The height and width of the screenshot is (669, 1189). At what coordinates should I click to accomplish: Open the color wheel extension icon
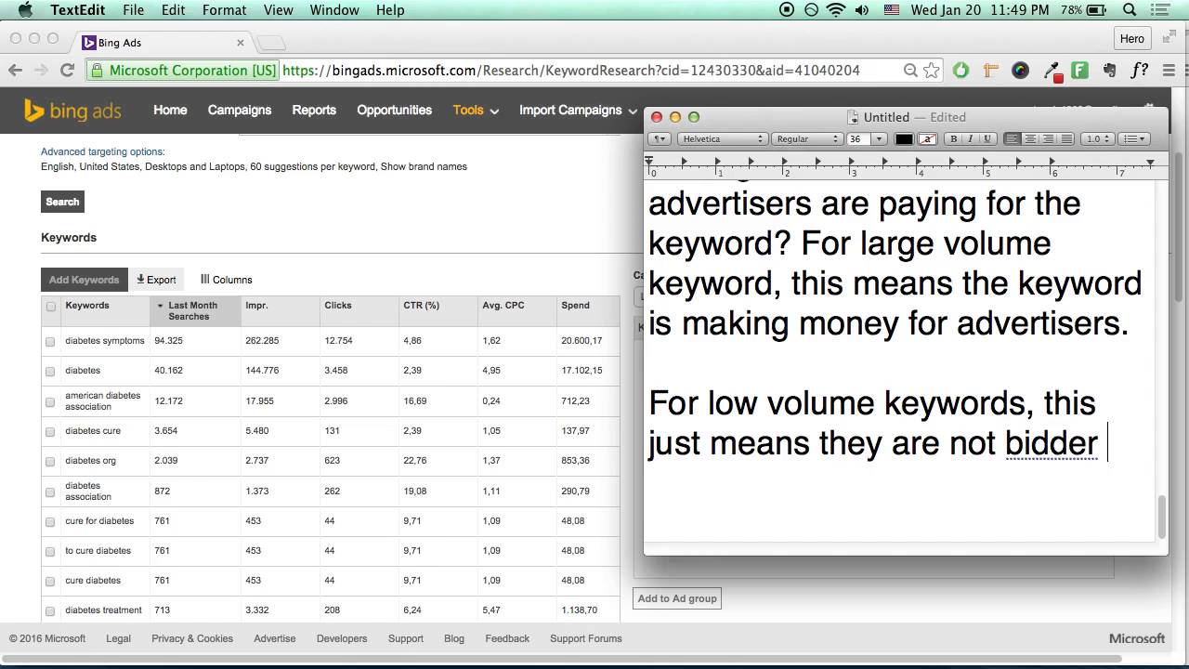1020,70
